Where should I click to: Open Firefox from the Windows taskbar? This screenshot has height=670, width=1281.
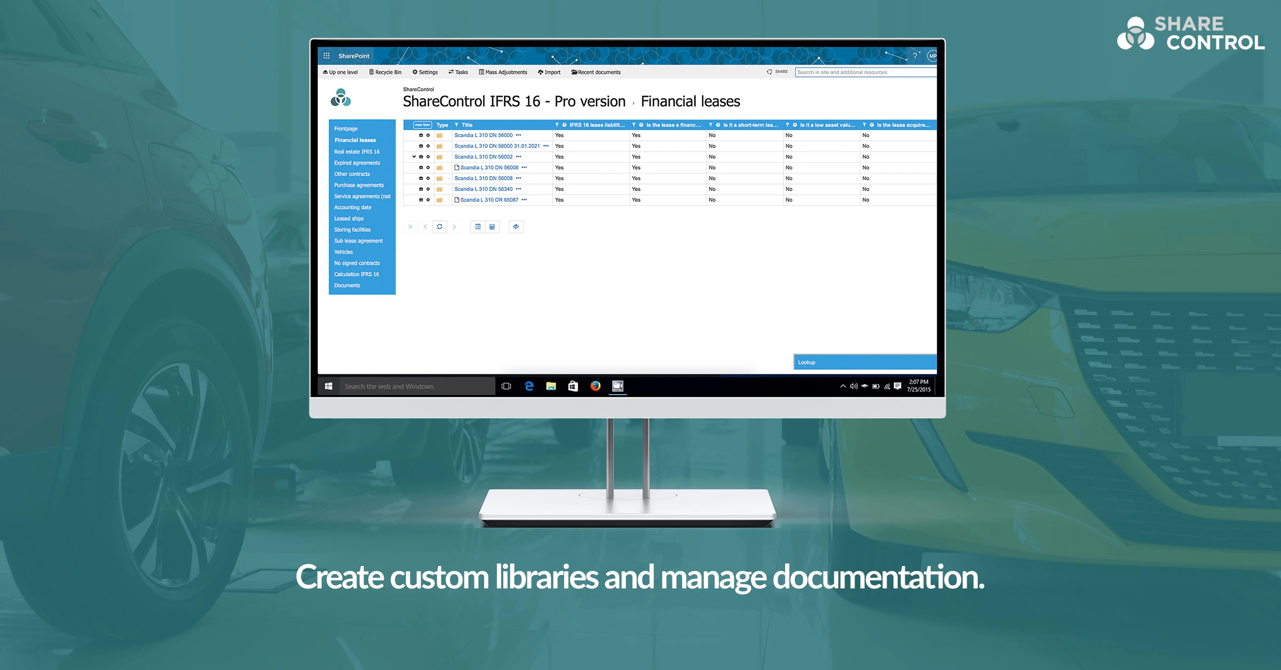595,386
